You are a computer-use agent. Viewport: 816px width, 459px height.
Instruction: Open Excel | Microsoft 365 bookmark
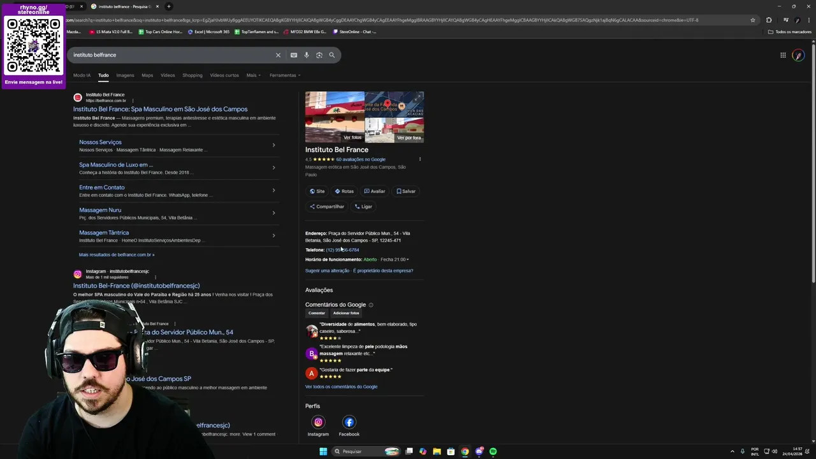click(208, 32)
